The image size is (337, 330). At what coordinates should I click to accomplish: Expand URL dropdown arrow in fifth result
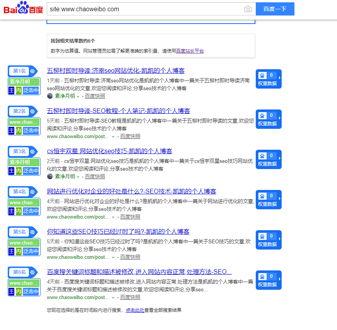(x=113, y=258)
